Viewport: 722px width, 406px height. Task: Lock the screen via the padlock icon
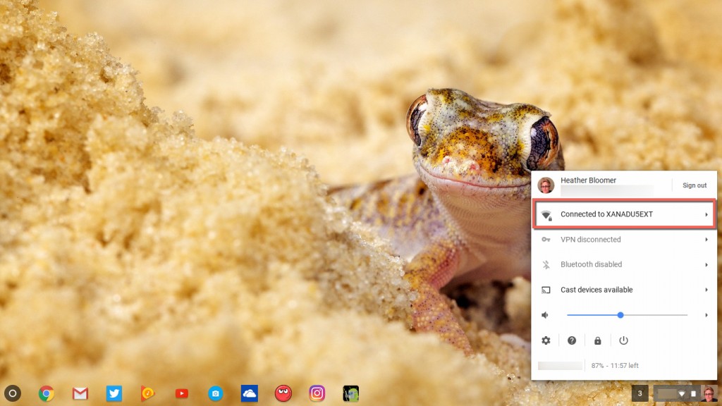click(597, 340)
